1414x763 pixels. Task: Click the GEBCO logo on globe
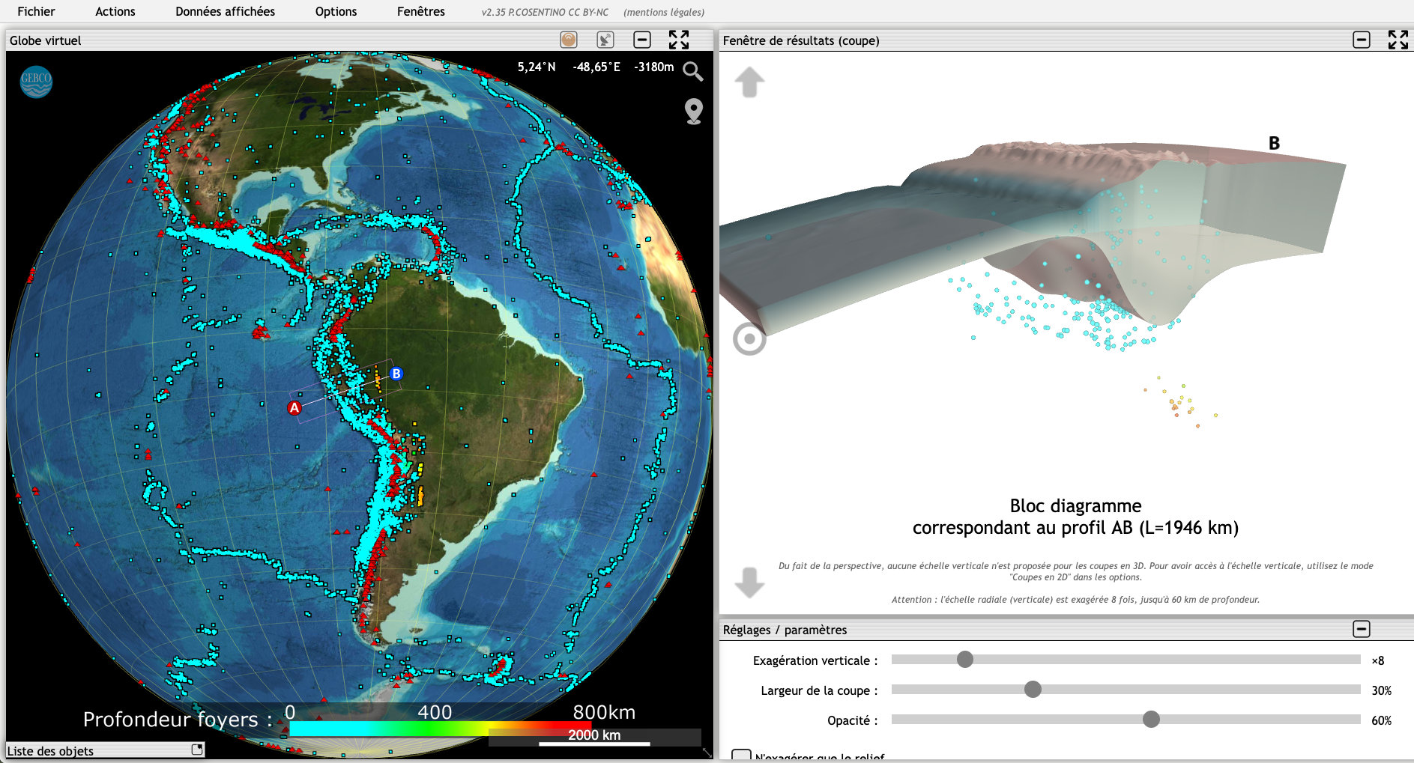(36, 82)
